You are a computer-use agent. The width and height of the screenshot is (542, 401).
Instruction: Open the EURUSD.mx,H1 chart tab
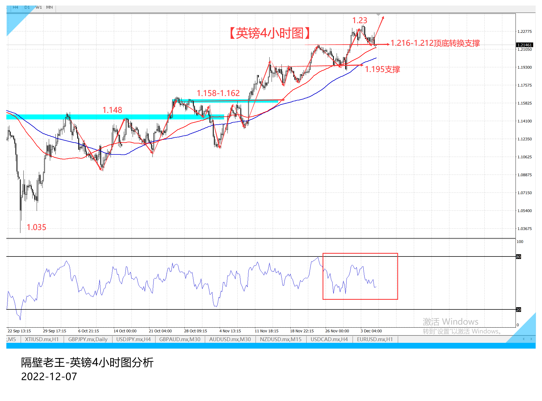pyautogui.click(x=375, y=339)
